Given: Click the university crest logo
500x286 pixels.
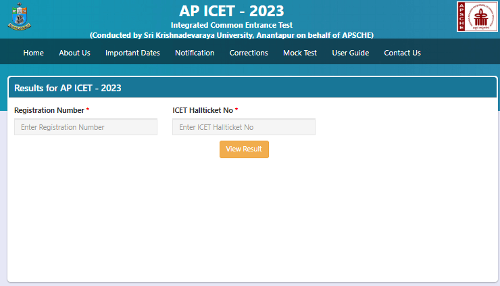Looking at the screenshot, I should point(20,17).
